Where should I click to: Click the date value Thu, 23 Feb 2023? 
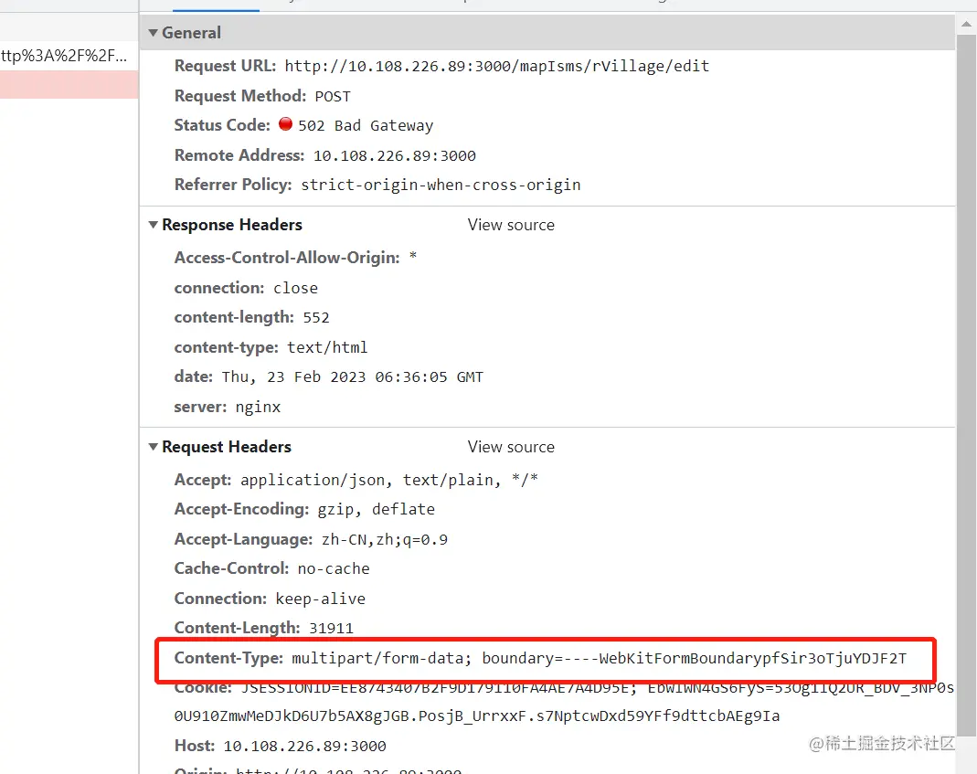(352, 377)
